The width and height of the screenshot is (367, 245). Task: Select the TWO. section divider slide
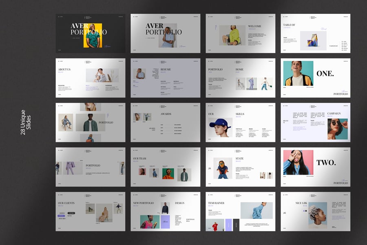[315, 167]
